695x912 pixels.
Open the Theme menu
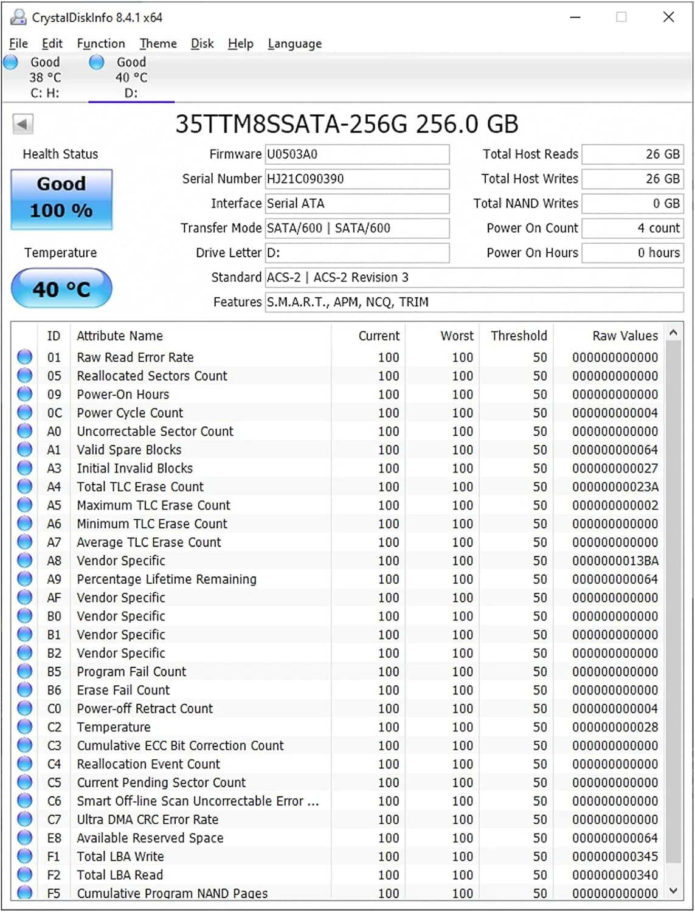click(x=157, y=43)
